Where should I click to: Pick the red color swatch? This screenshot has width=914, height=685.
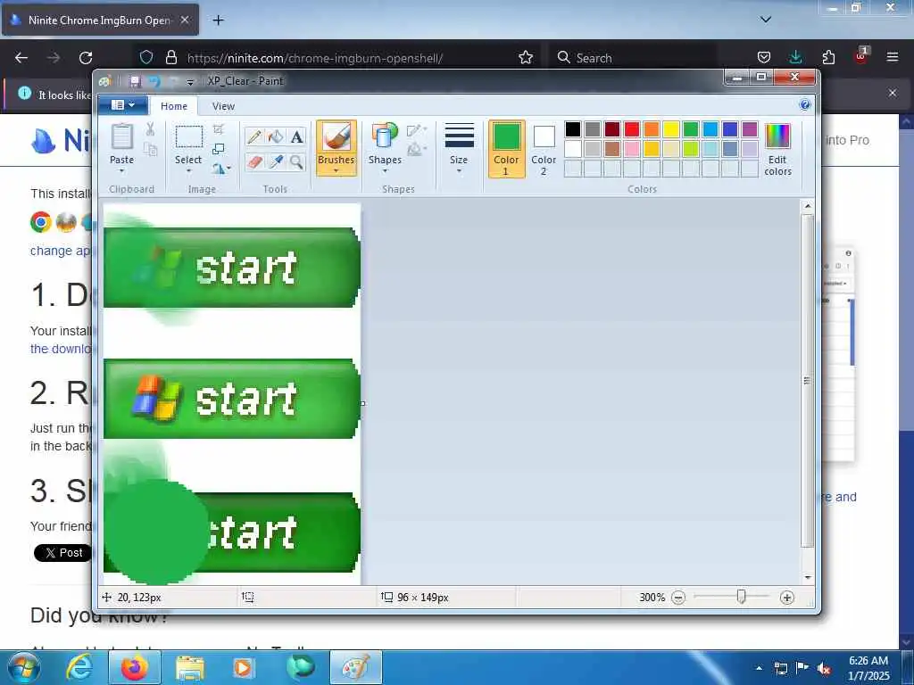click(x=632, y=128)
